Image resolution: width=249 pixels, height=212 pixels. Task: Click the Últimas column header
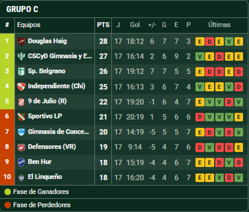(219, 25)
